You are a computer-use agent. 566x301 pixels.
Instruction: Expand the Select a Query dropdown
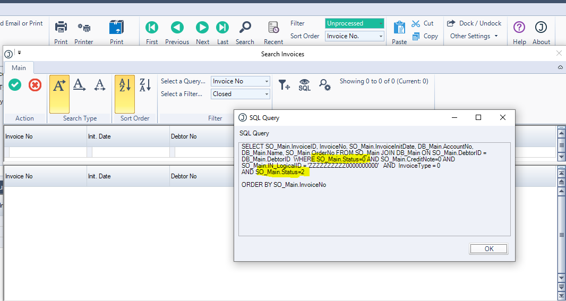coord(266,81)
